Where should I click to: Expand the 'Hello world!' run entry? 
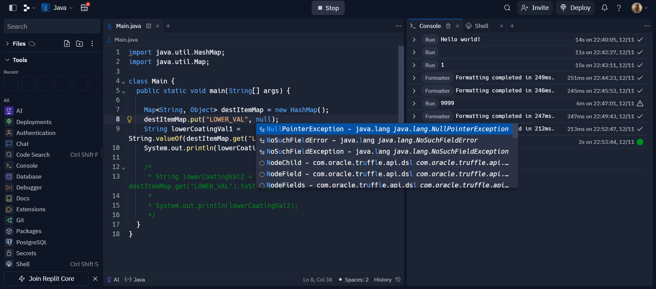pos(414,40)
